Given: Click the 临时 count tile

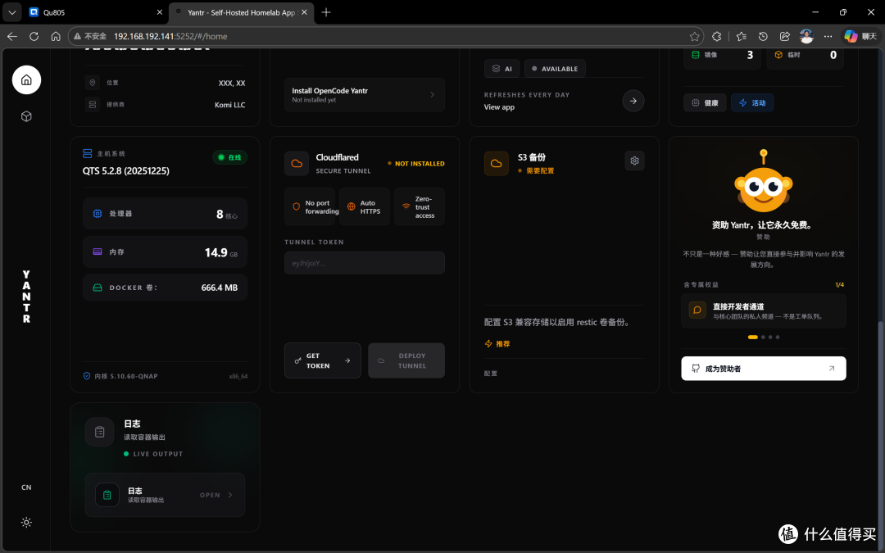Looking at the screenshot, I should (x=806, y=55).
